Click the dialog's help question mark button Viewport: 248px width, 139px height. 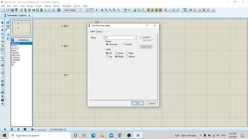[147, 25]
